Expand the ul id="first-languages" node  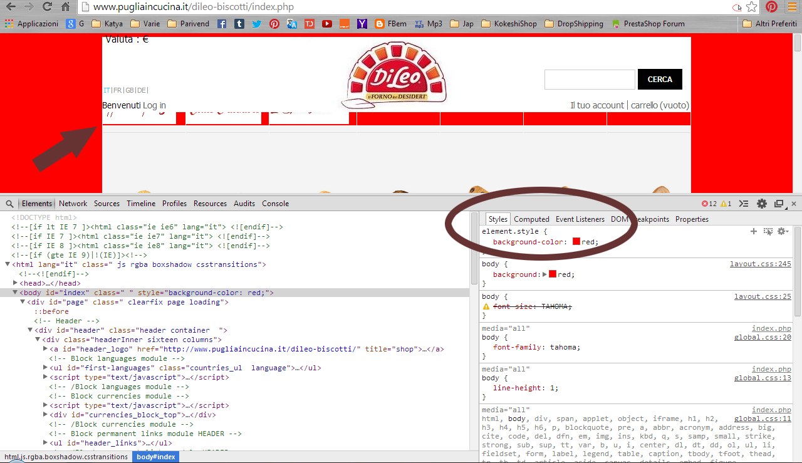pyautogui.click(x=45, y=368)
